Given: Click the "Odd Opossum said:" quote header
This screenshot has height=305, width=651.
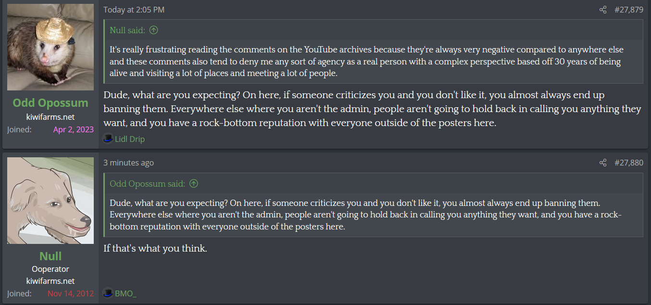Looking at the screenshot, I should (147, 183).
